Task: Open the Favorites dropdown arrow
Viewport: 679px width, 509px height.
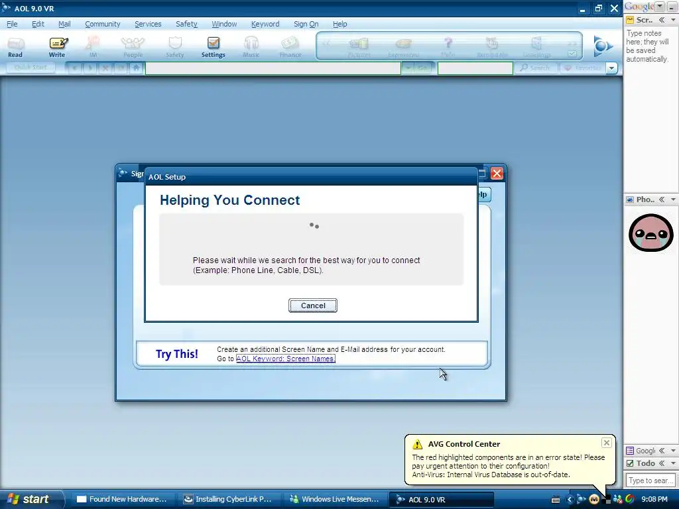Action: tap(611, 68)
